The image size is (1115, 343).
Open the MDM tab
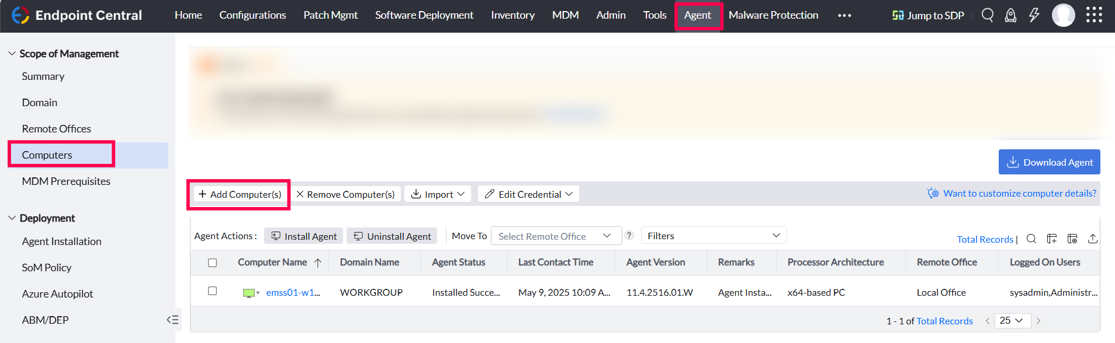click(565, 15)
